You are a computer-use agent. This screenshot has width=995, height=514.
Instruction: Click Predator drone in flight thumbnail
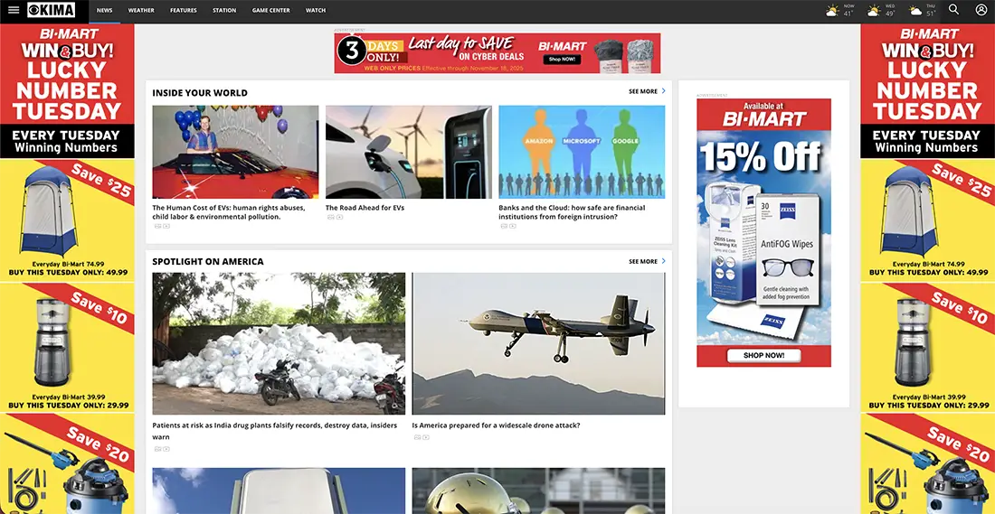(538, 343)
